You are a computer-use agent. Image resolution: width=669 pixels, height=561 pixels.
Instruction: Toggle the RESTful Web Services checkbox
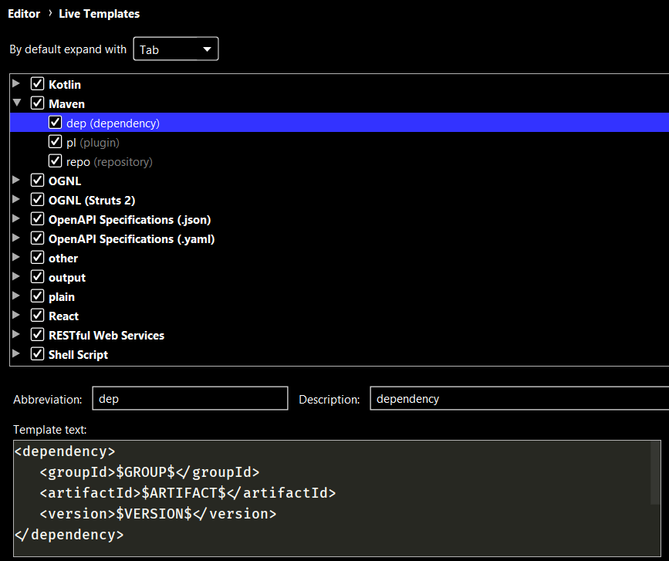pyautogui.click(x=37, y=335)
